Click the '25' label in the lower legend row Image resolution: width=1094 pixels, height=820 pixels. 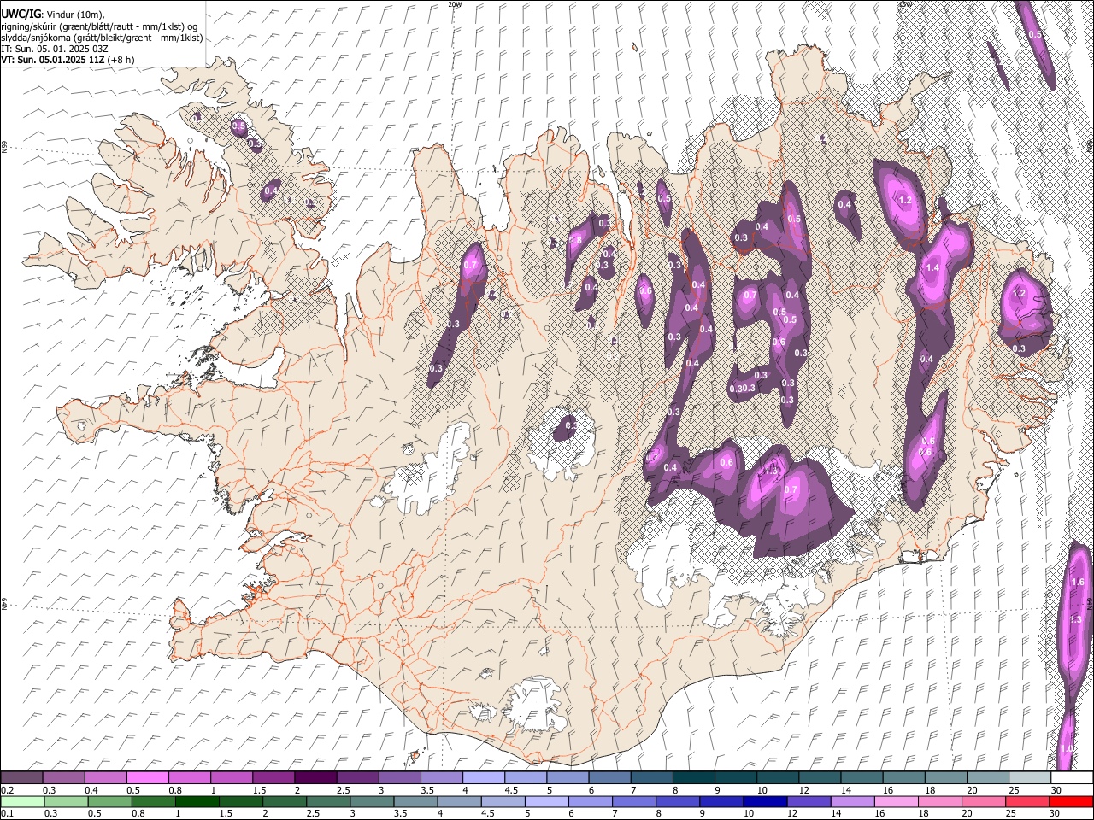(1012, 813)
